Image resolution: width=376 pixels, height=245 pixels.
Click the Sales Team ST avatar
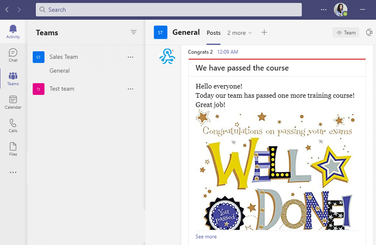pos(38,57)
